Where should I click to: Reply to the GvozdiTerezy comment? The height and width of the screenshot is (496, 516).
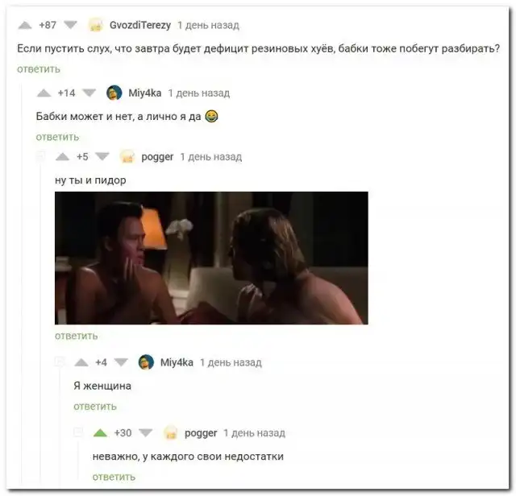point(39,69)
